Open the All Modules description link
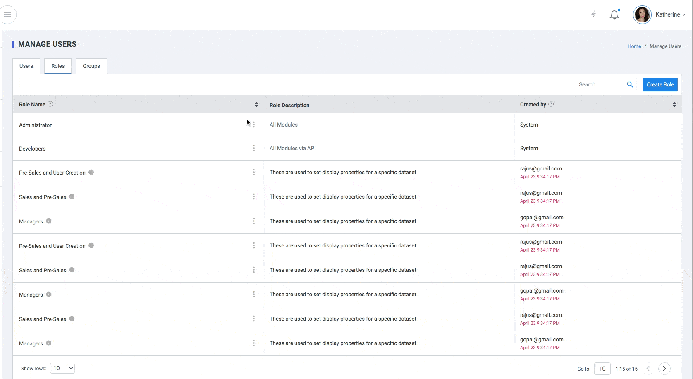The width and height of the screenshot is (693, 379). (284, 125)
